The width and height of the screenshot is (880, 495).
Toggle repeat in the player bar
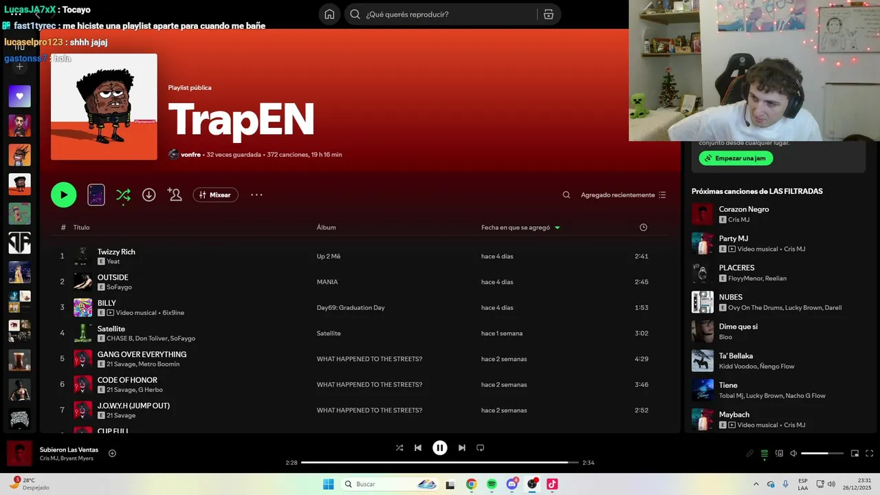click(481, 448)
